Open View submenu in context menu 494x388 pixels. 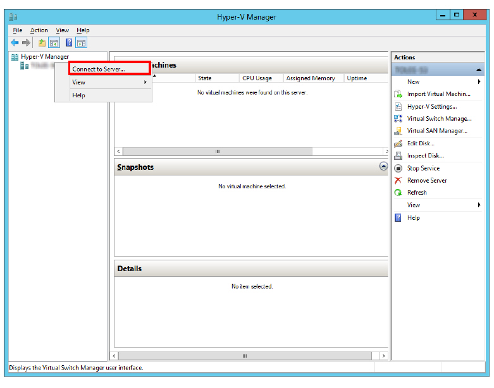[109, 82]
